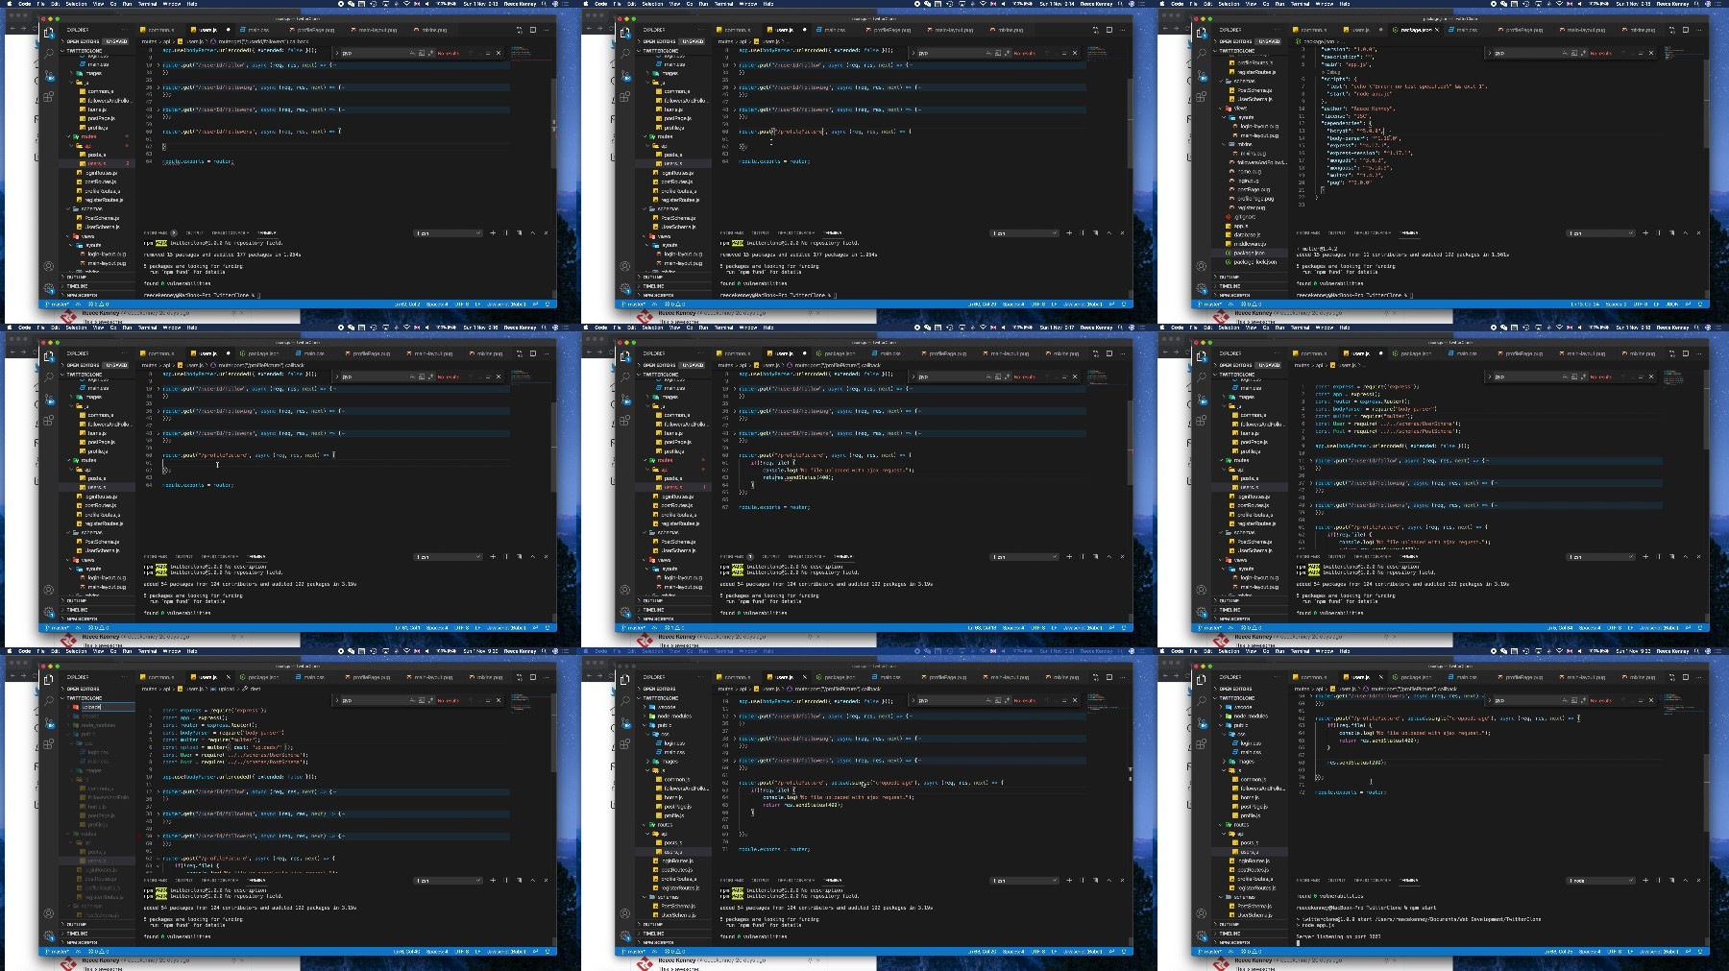
Task: Click Split Editor icon in package.json frame
Action: point(1686,30)
